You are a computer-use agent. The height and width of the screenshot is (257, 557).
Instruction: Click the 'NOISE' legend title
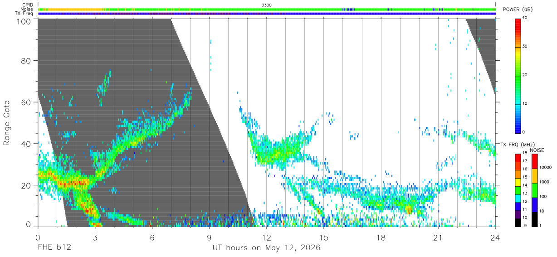tap(537, 150)
